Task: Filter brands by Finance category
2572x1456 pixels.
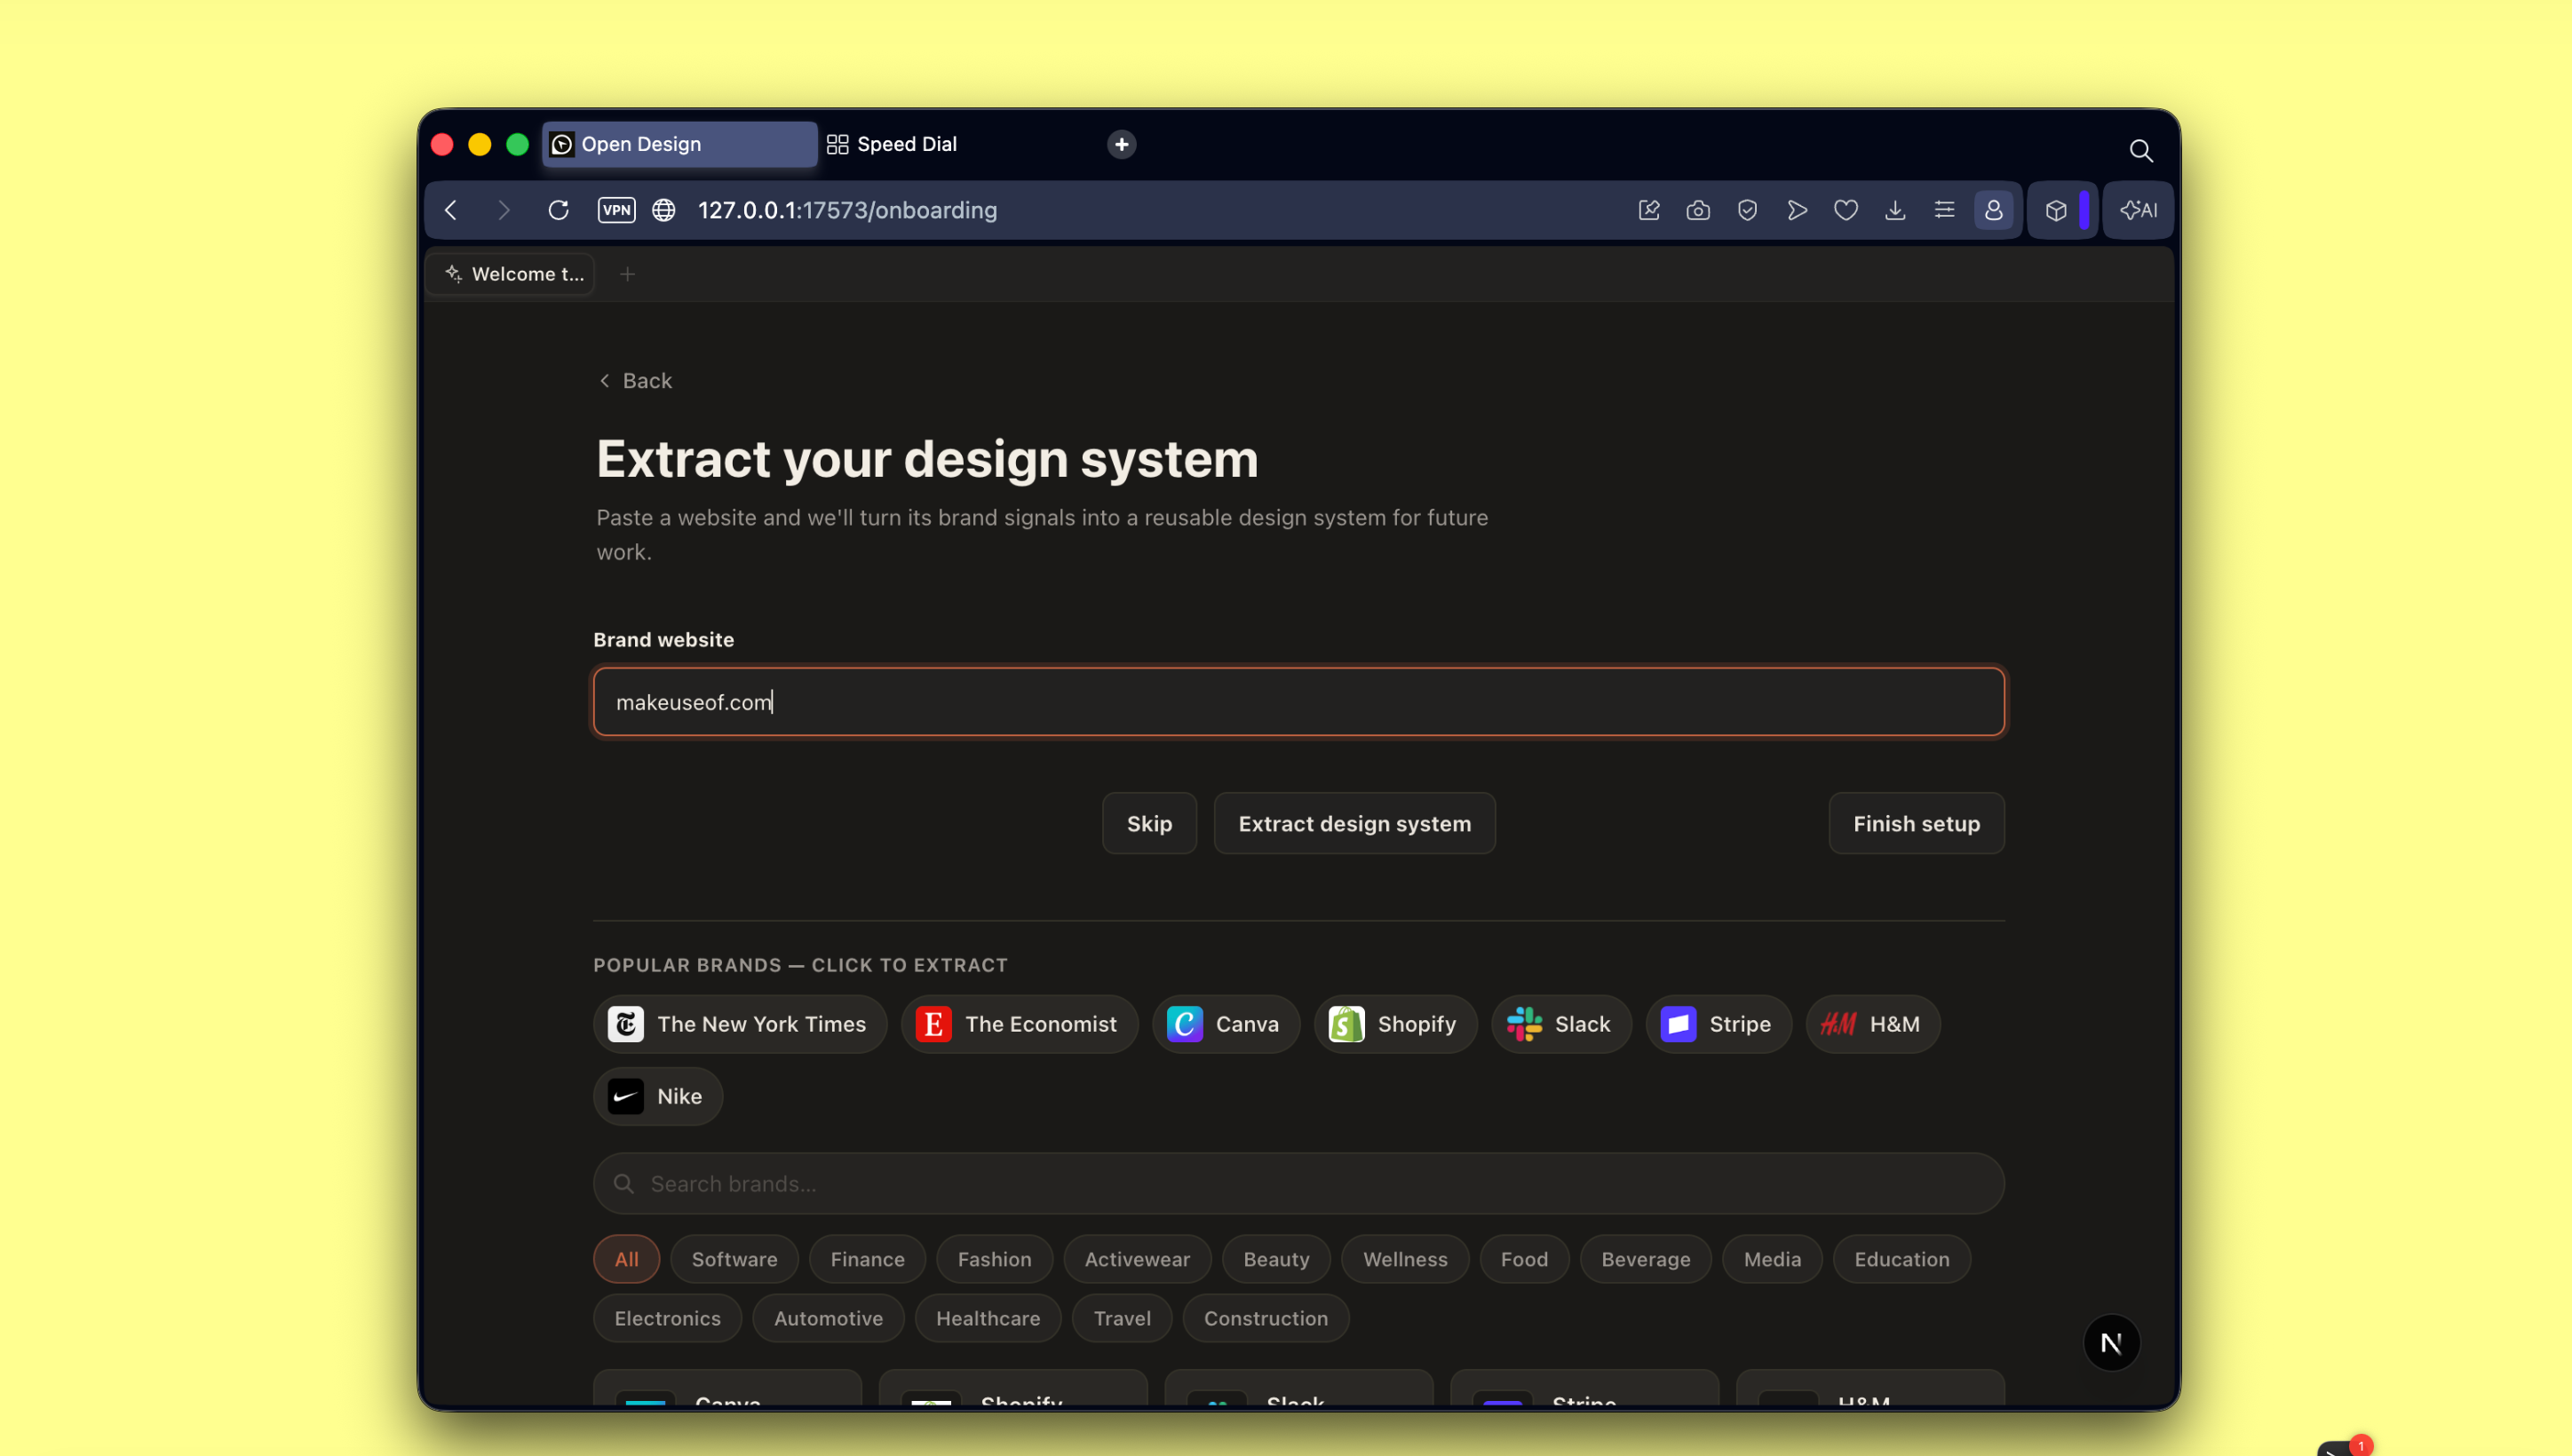Action: tap(868, 1259)
